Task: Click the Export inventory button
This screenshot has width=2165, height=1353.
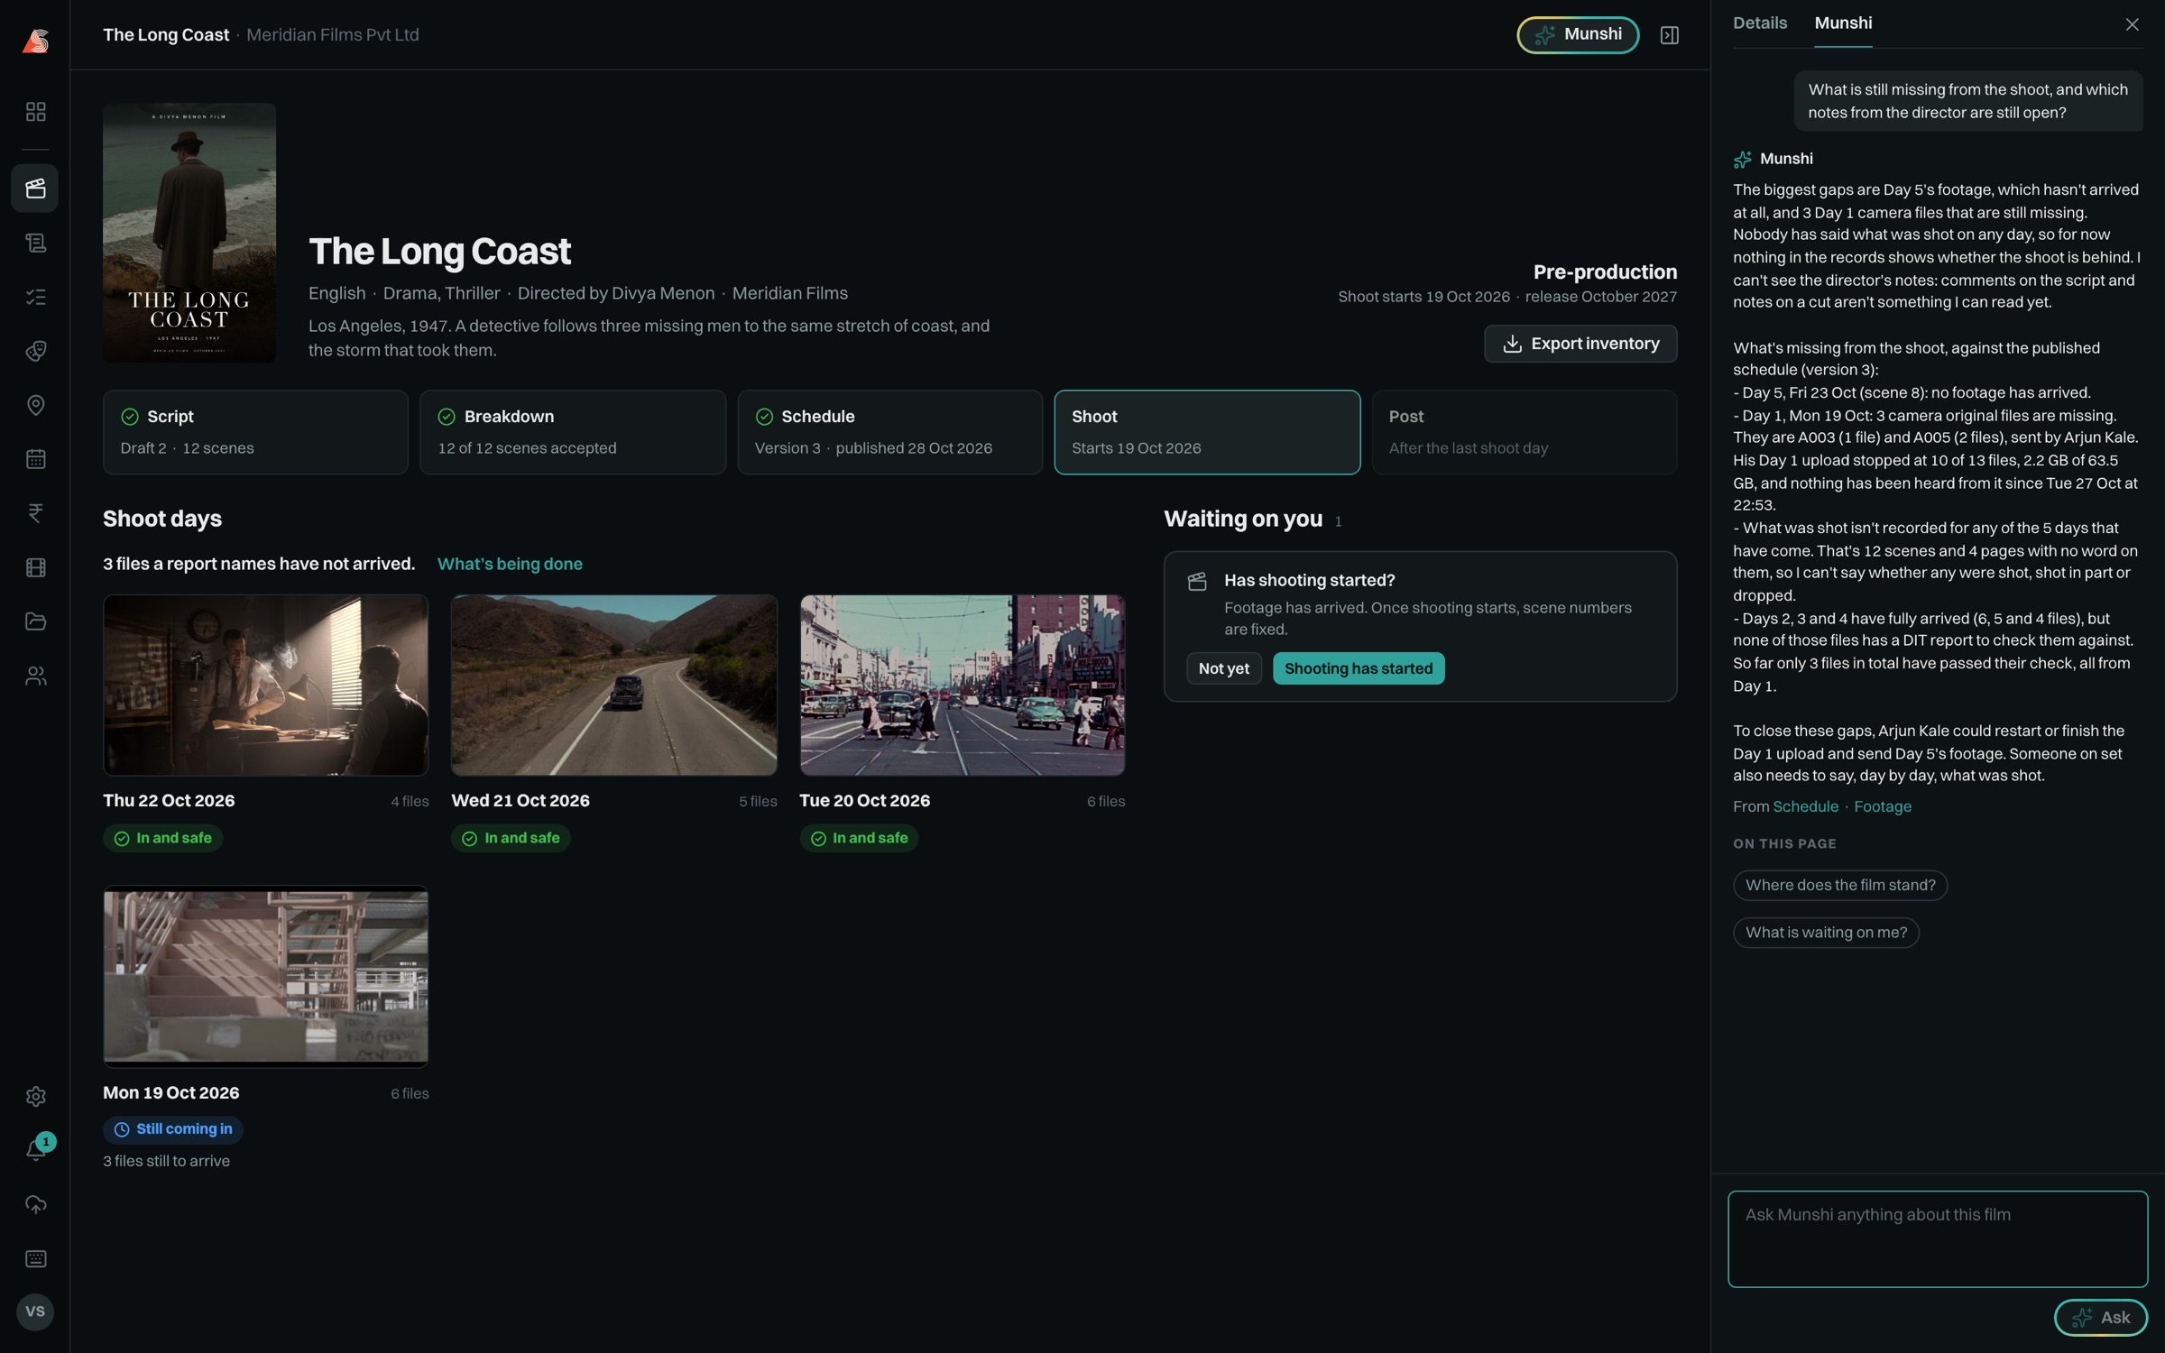Action: click(x=1580, y=344)
